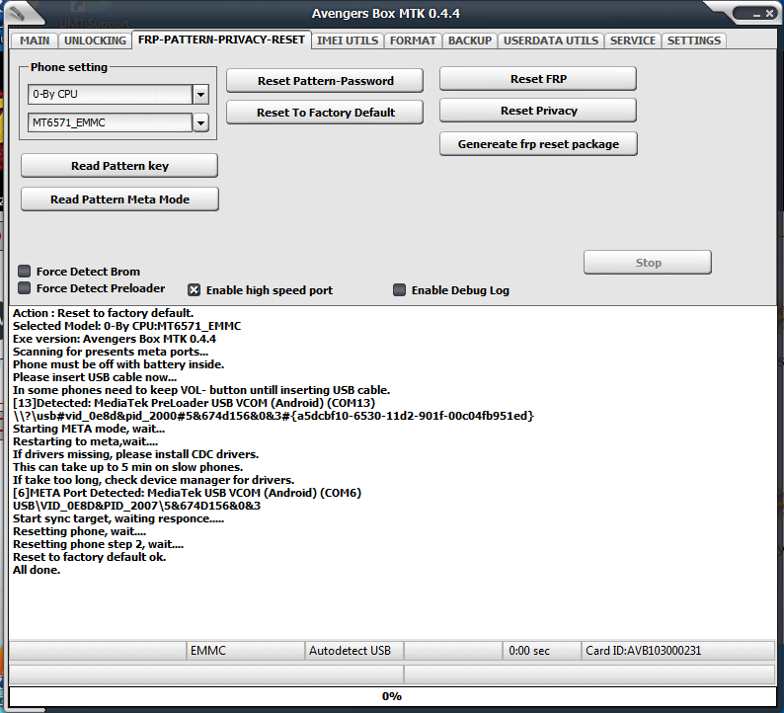Viewport: 784px width, 713px height.
Task: Expand the 0-By CPU dropdown arrow
Action: pyautogui.click(x=200, y=94)
